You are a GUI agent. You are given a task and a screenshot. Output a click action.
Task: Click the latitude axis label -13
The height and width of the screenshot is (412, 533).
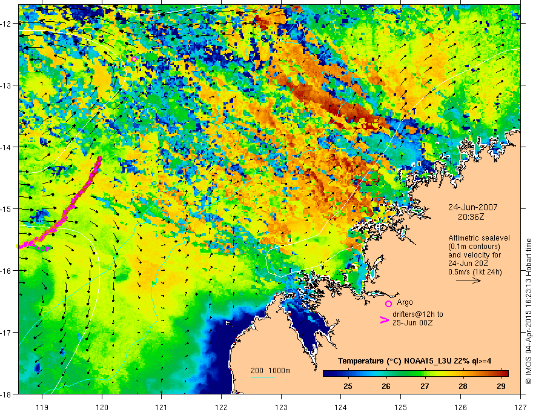pos(6,85)
